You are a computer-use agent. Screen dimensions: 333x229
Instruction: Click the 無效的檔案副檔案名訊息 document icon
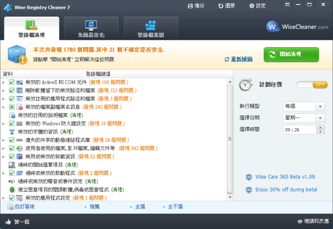(19, 107)
